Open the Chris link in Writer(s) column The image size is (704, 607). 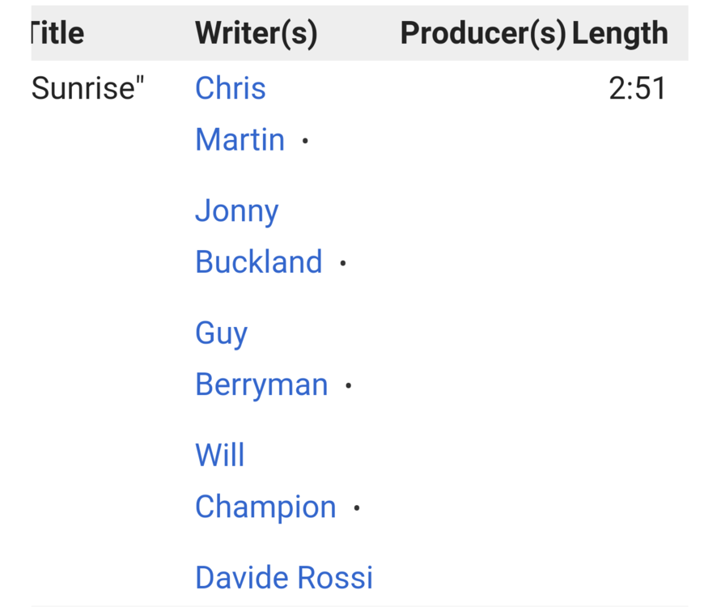click(231, 88)
